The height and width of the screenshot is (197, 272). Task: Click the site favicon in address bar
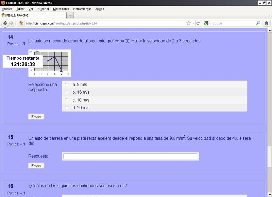(x=21, y=23)
